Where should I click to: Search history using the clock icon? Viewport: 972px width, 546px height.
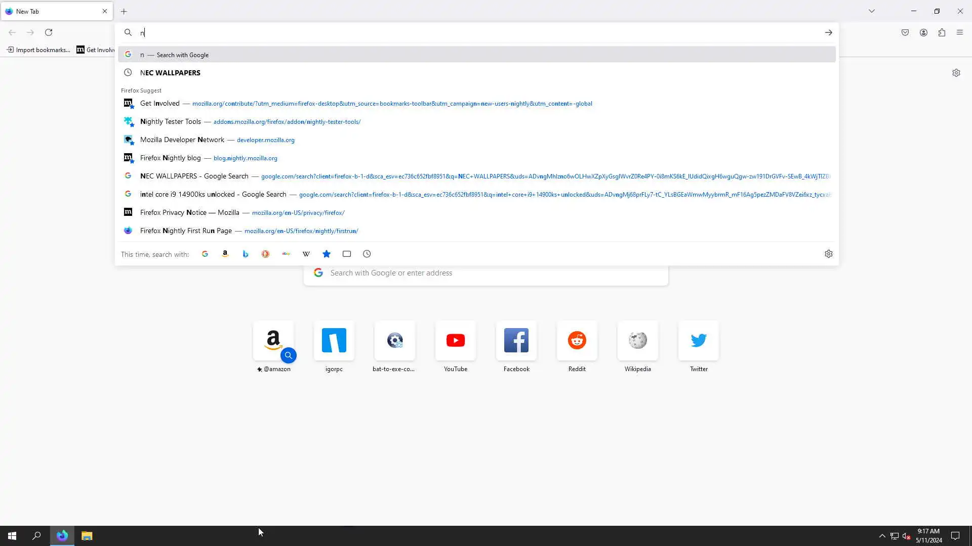367,254
